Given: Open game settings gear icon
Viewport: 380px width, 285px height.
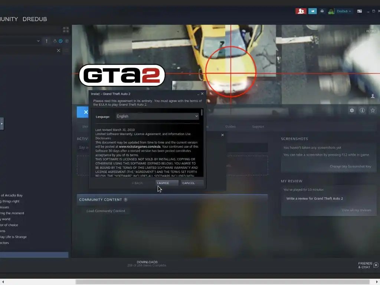Looking at the screenshot, I should tap(352, 111).
